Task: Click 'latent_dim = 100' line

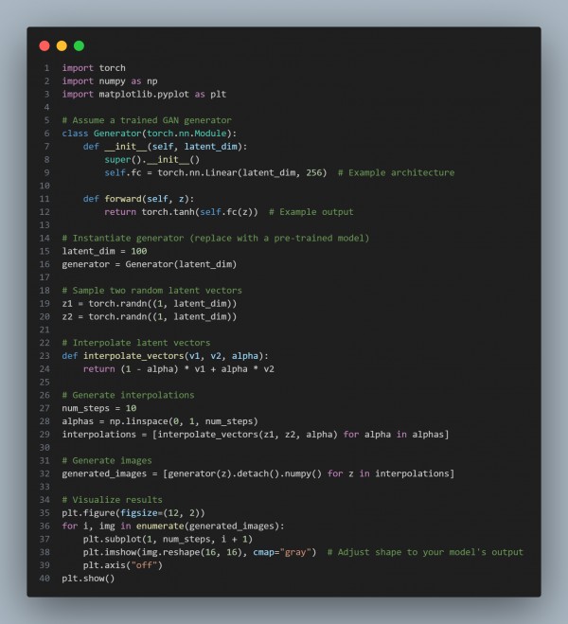Action: [x=105, y=251]
